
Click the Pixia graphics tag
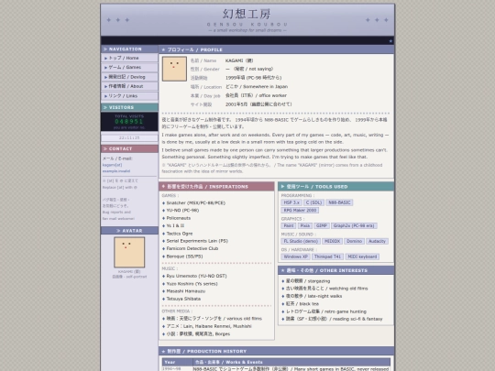(304, 225)
